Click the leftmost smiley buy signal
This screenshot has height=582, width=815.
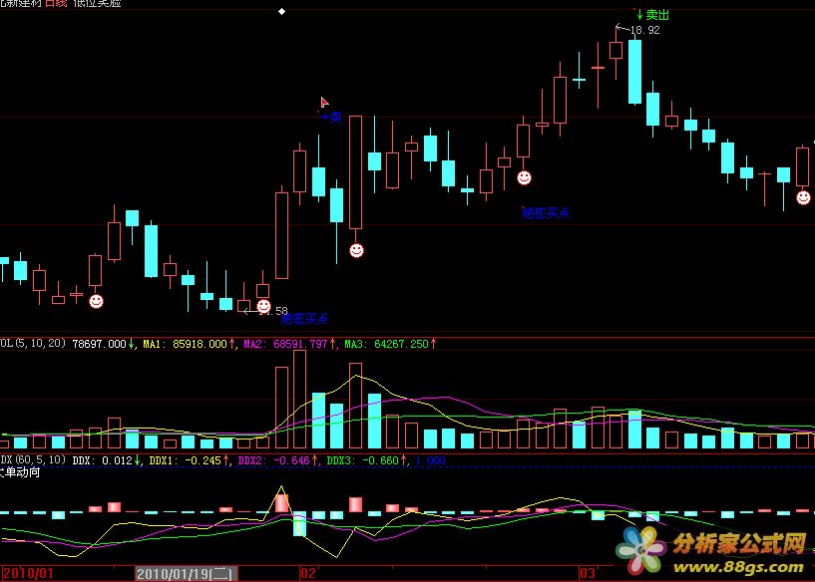(x=96, y=300)
